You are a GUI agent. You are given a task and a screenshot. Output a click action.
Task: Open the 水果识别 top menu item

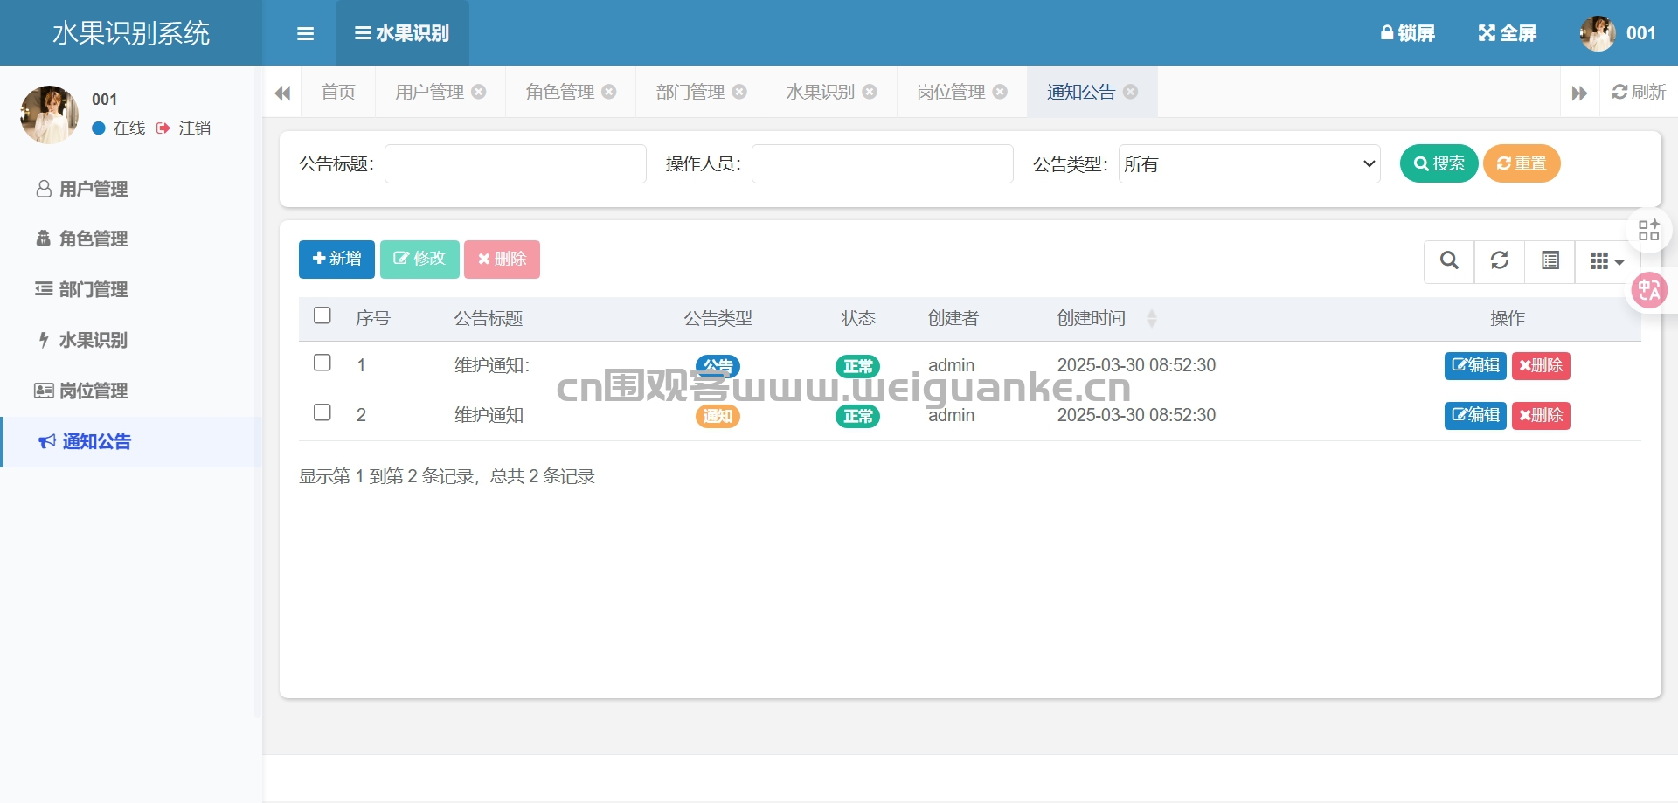click(402, 33)
